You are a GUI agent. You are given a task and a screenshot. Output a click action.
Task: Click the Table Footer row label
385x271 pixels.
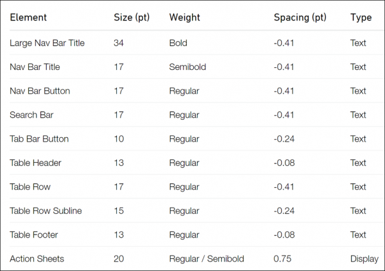34,234
